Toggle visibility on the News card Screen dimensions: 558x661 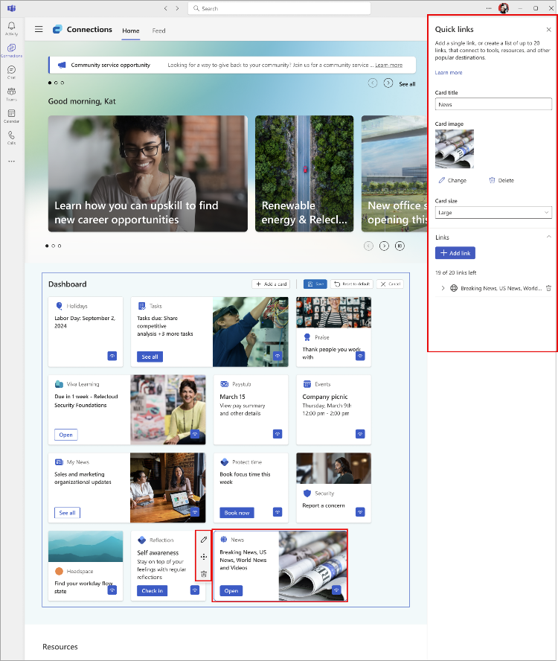(336, 590)
